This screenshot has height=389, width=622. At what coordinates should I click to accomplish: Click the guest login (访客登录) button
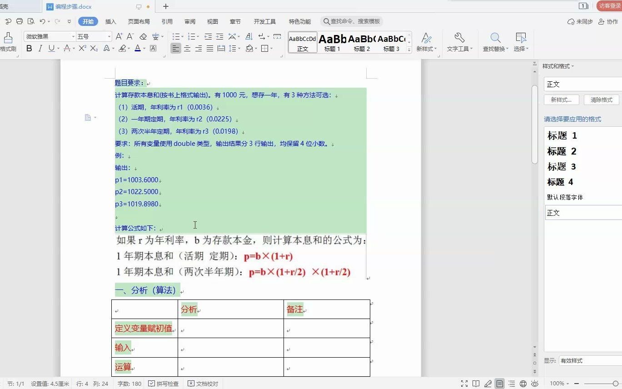coord(609,6)
